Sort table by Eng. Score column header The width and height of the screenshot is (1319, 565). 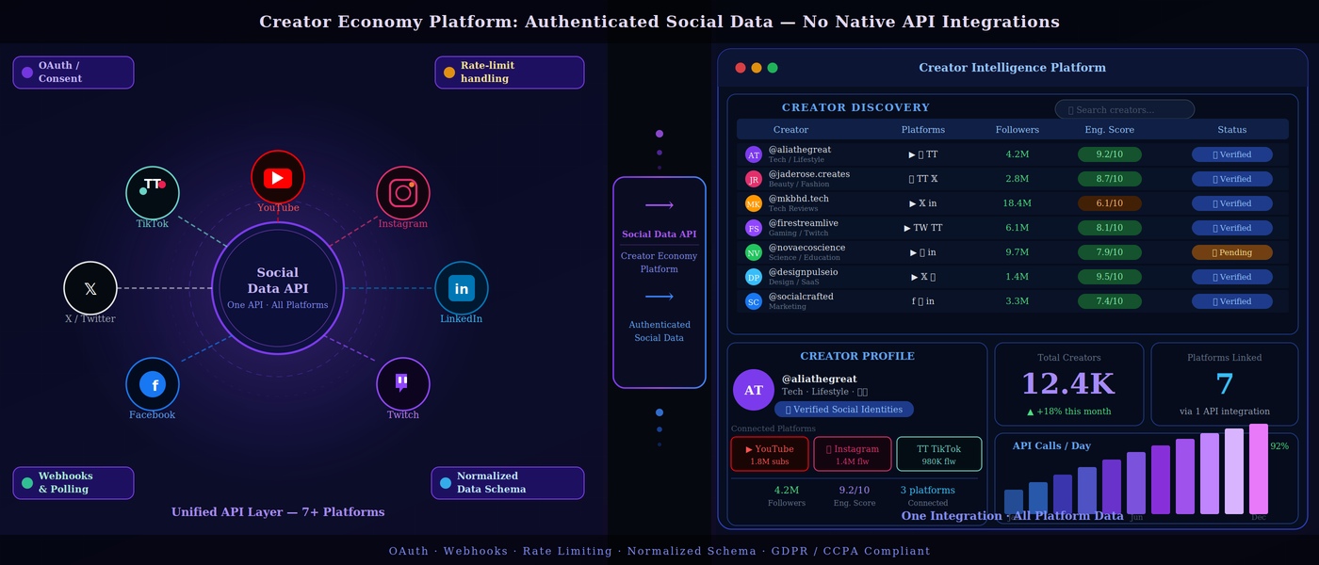(1110, 130)
